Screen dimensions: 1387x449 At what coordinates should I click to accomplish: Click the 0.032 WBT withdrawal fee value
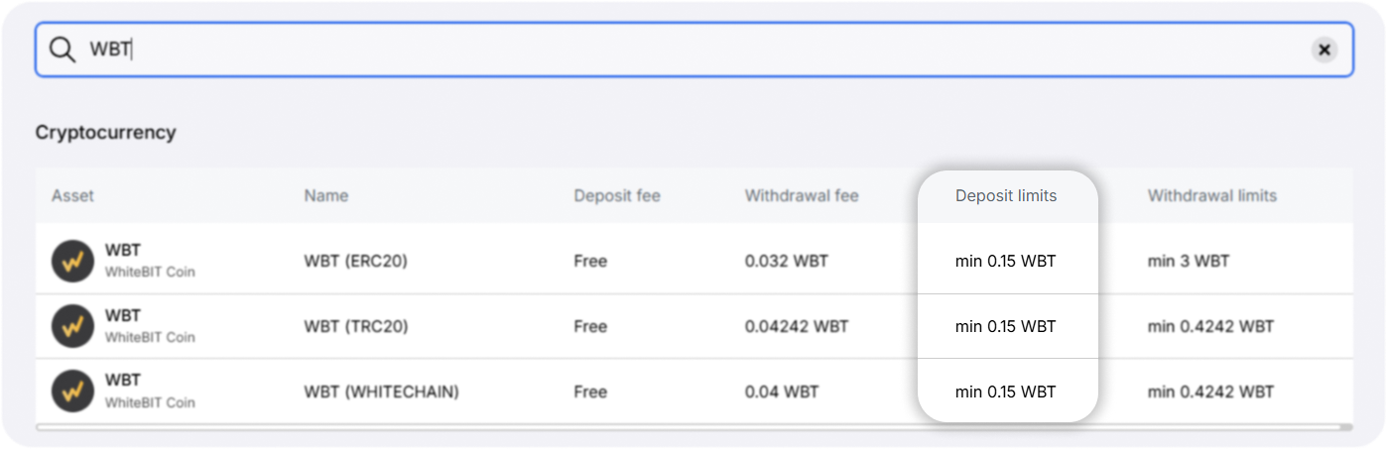pyautogui.click(x=786, y=262)
